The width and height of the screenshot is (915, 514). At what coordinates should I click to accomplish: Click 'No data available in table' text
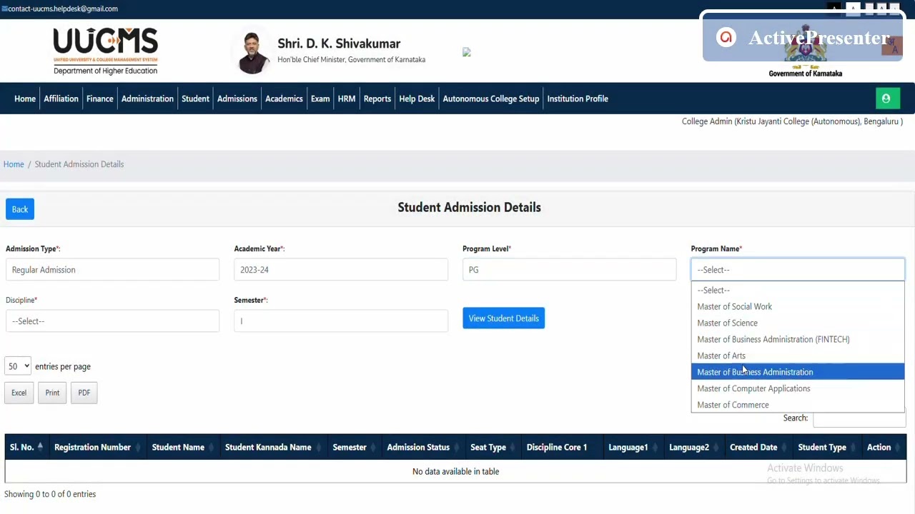[x=455, y=471]
